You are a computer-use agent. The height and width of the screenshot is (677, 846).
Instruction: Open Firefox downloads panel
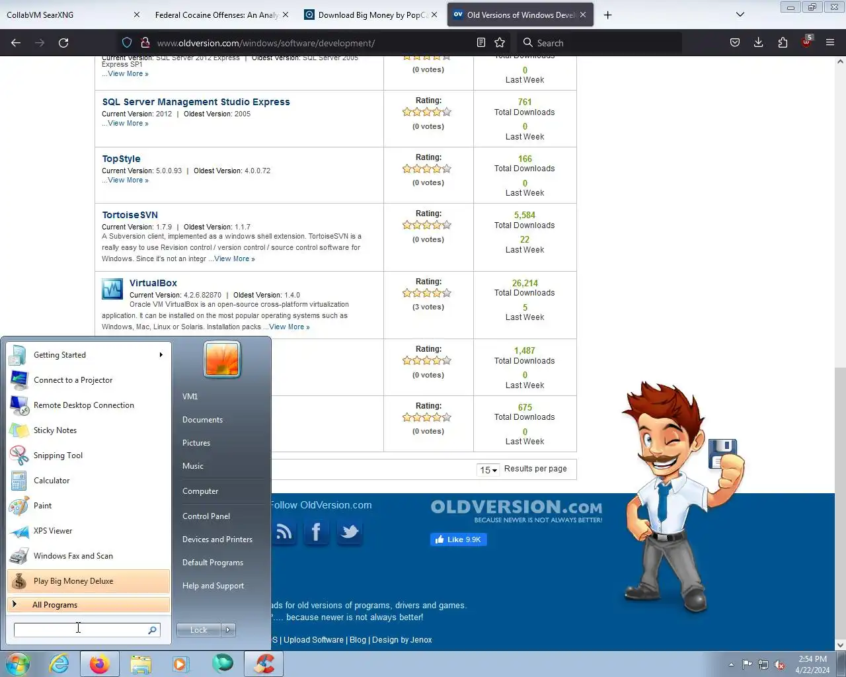(759, 42)
